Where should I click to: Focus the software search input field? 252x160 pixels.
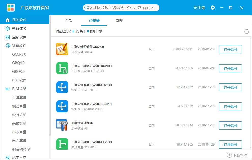point(121,8)
